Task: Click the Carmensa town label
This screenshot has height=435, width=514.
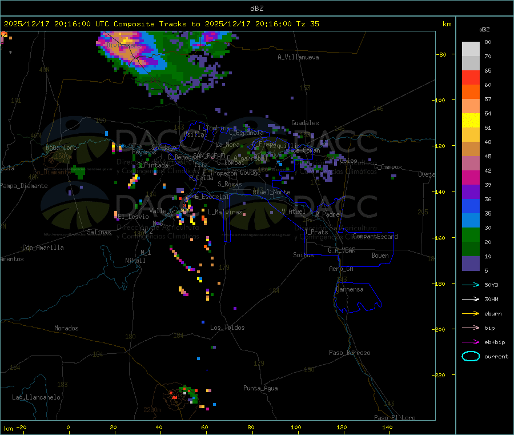Action: pyautogui.click(x=350, y=289)
